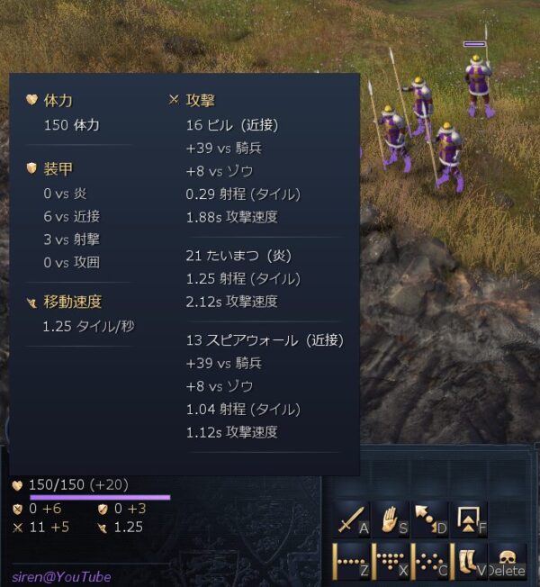Viewport: 540px width, 587px height.
Task: Toggle the walk boots command V
Action: (x=469, y=561)
